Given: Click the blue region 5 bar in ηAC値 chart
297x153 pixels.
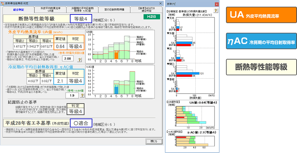Looking at the screenshot, I should point(117,90).
